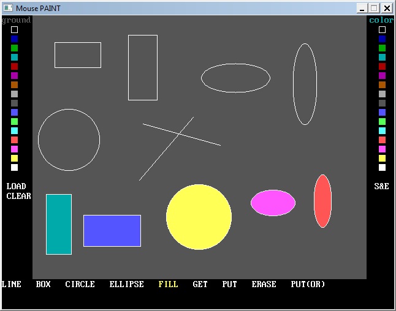Choose the PUT(OR) command
This screenshot has height=311, width=396.
click(x=308, y=285)
